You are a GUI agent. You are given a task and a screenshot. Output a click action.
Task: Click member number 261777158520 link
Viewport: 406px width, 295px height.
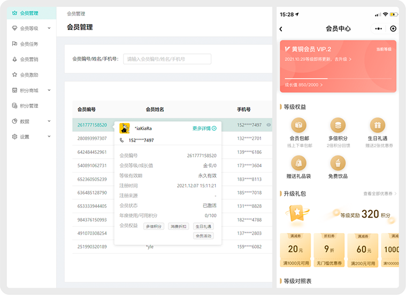click(92, 125)
